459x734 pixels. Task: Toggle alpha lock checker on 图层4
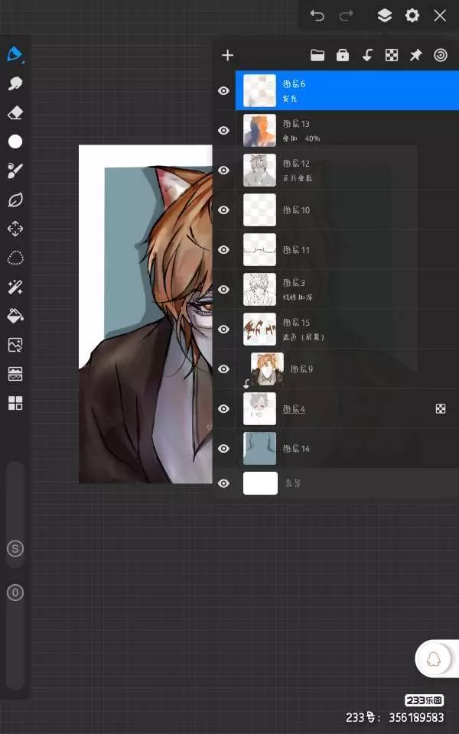441,409
